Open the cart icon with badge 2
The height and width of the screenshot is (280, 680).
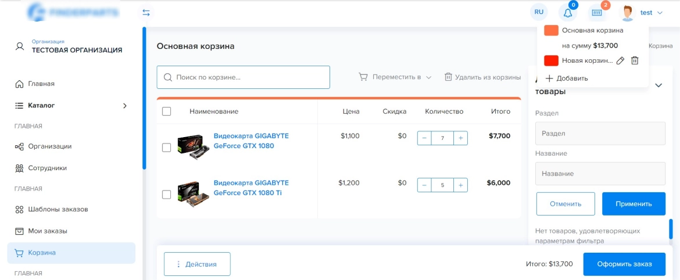597,13
